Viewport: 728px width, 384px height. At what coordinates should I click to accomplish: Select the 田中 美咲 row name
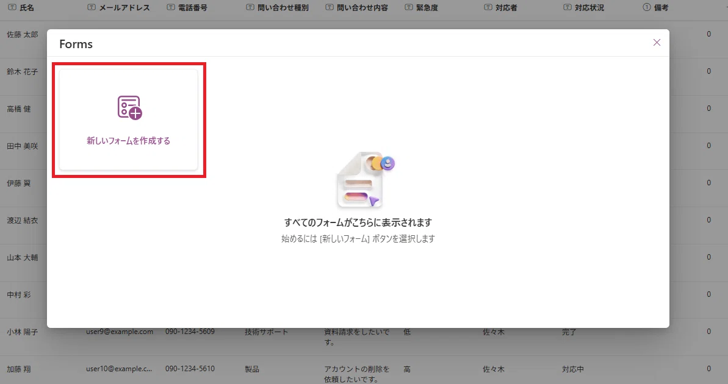click(x=23, y=146)
